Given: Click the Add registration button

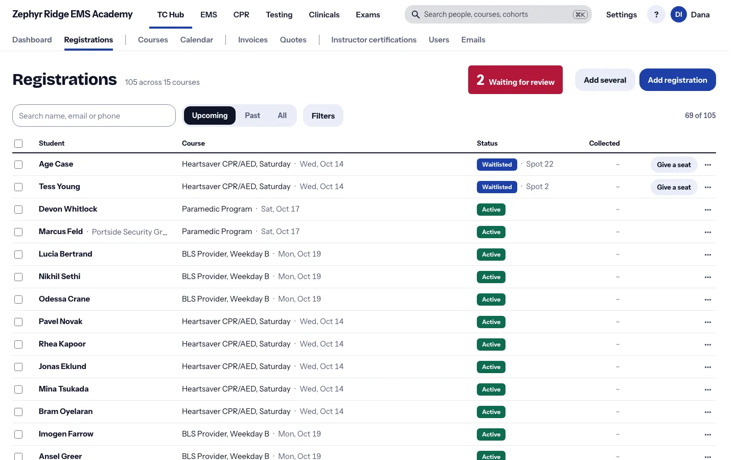Looking at the screenshot, I should coord(678,80).
